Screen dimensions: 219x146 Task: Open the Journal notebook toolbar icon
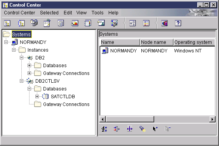88,23
